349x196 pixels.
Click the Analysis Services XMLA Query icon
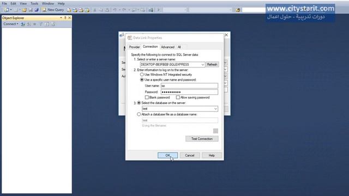tap(87, 10)
